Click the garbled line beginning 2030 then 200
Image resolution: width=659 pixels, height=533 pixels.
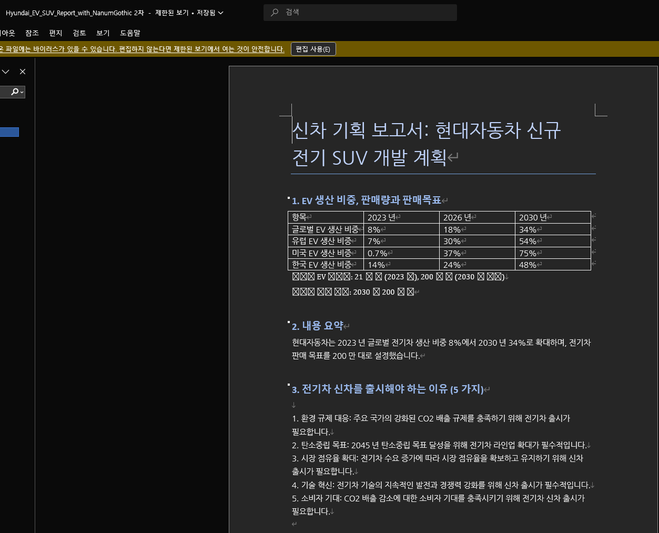click(353, 292)
